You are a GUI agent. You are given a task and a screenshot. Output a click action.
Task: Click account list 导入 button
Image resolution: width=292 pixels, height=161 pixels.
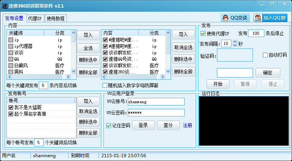[88, 101]
